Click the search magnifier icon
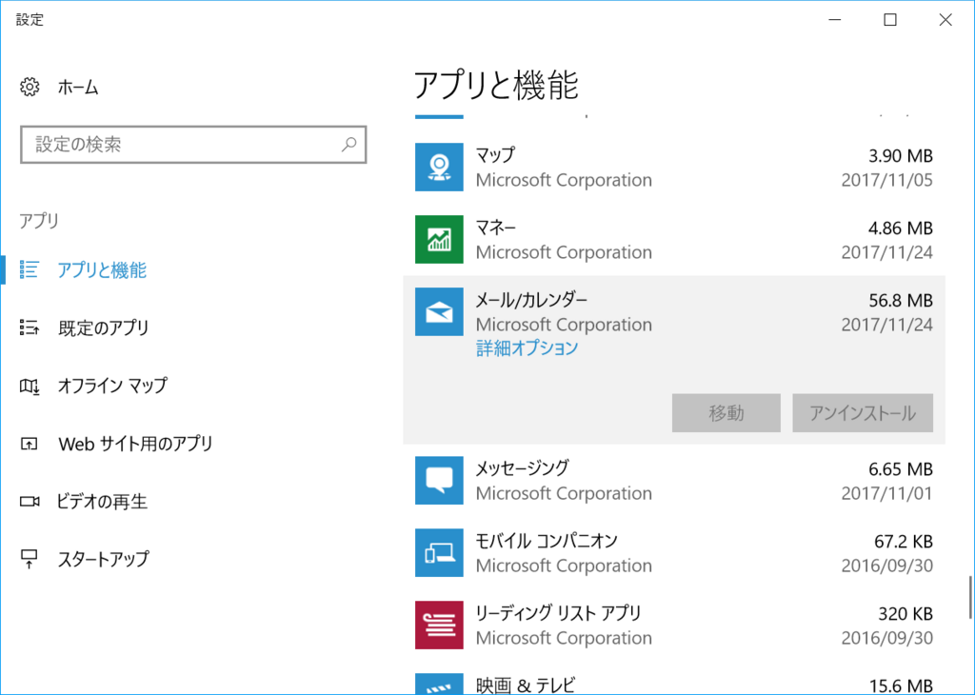 pyautogui.click(x=348, y=144)
